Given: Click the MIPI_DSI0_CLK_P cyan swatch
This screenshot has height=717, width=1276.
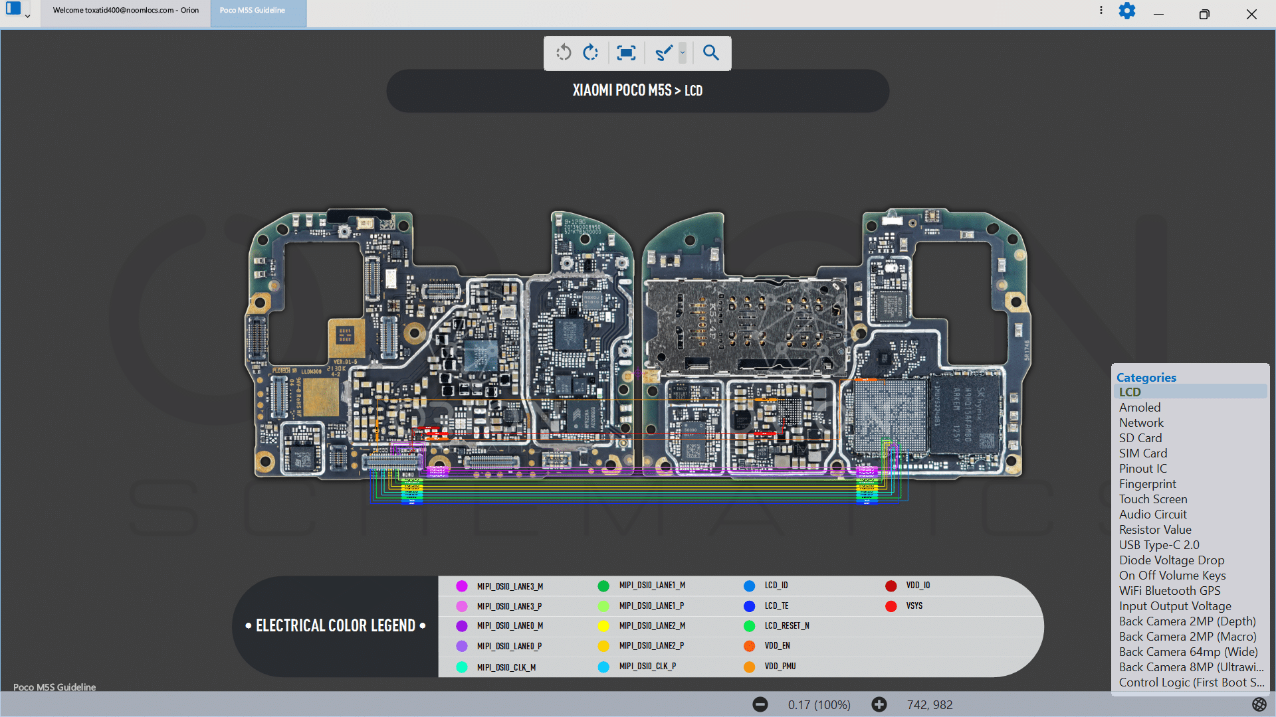Looking at the screenshot, I should 603,667.
